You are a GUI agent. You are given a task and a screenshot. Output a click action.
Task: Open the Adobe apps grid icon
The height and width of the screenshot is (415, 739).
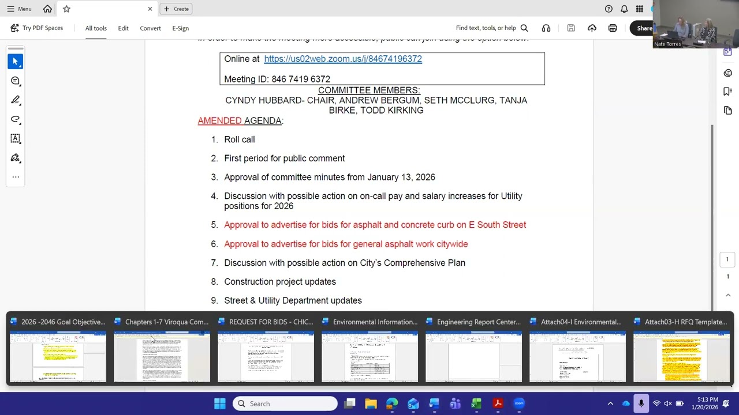pyautogui.click(x=640, y=9)
